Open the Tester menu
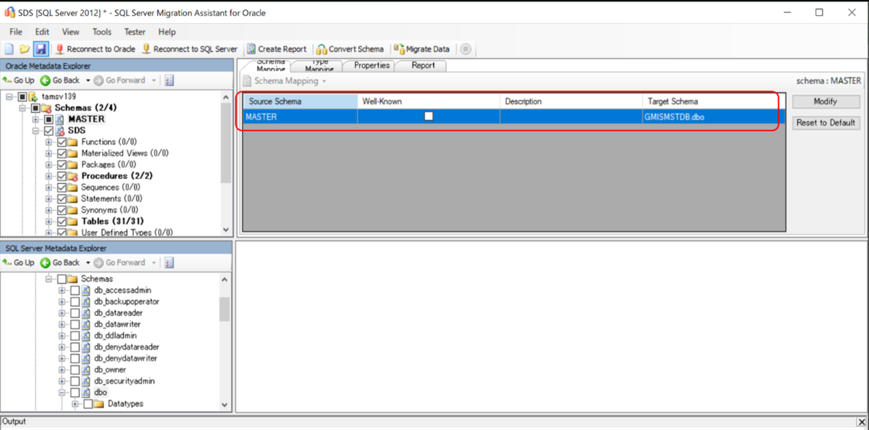 [135, 32]
